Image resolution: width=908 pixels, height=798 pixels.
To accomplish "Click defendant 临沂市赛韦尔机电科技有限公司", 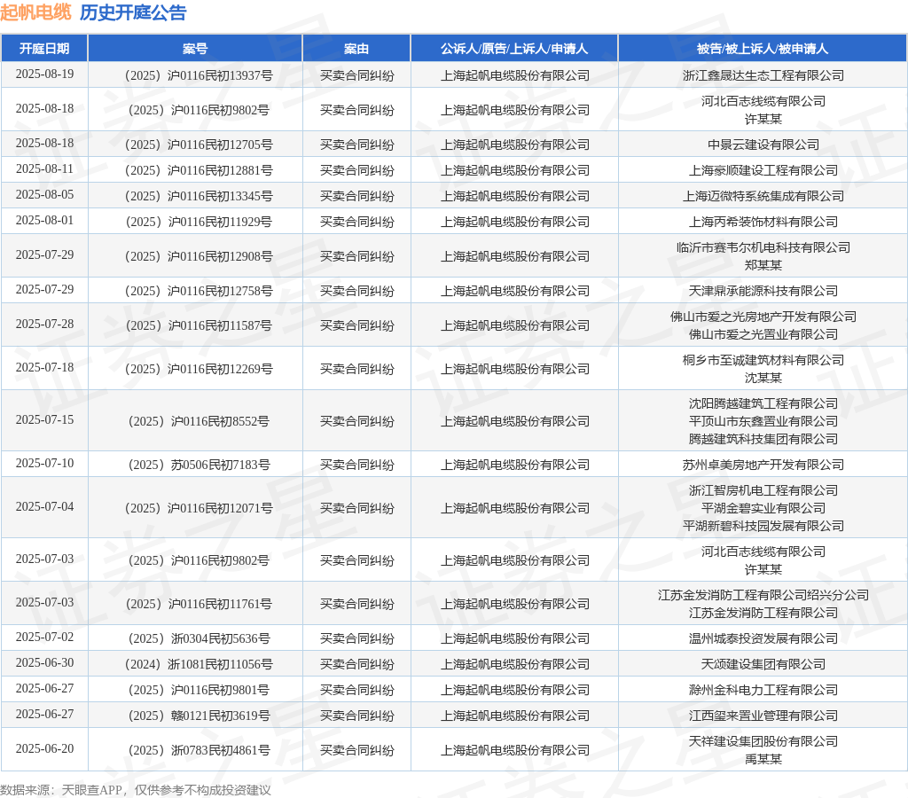I will [x=763, y=247].
